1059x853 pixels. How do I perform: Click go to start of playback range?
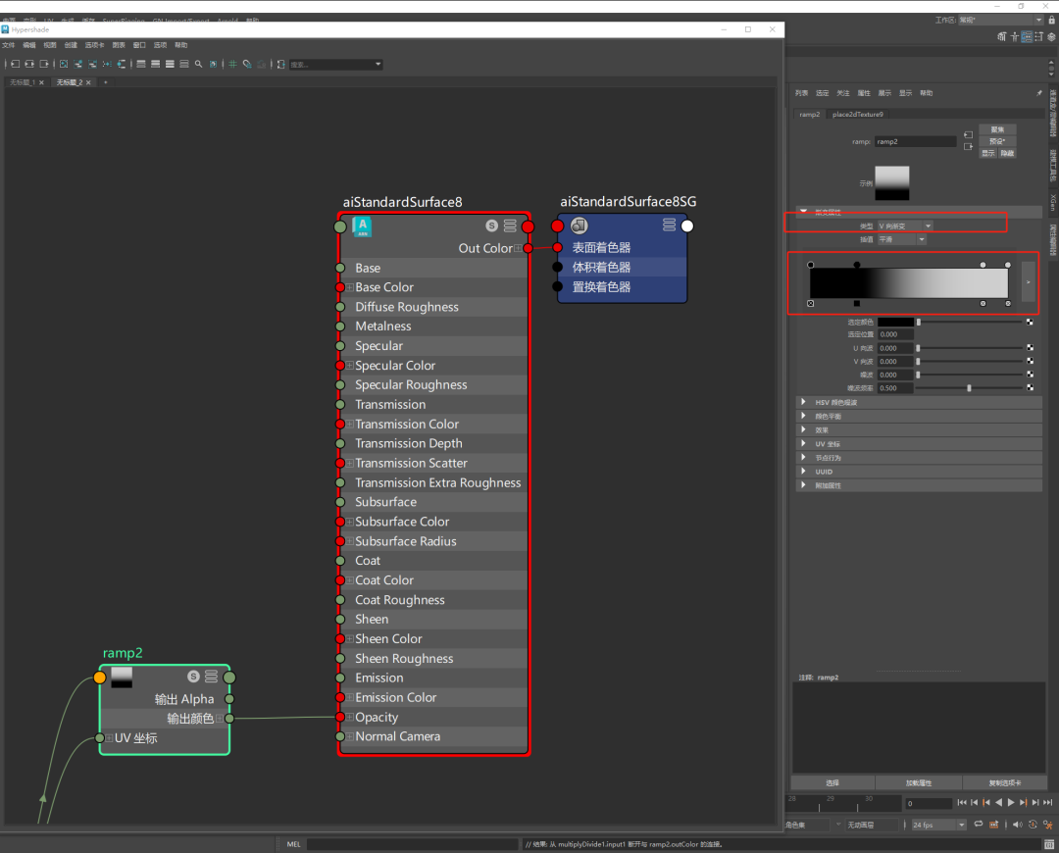962,802
